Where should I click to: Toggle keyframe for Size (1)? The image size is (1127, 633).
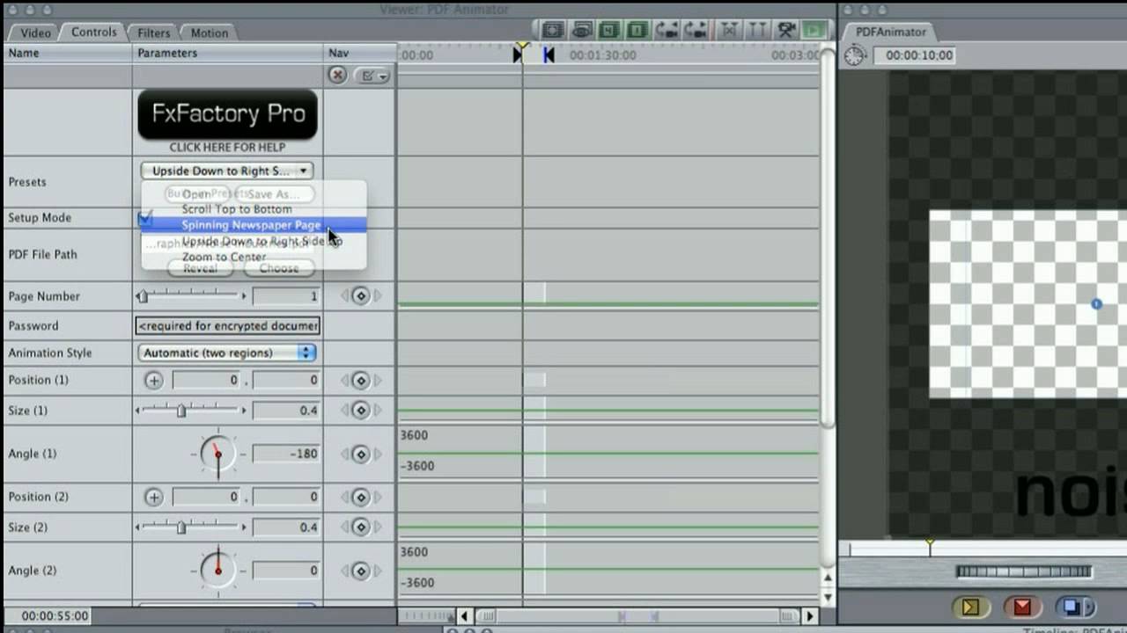(x=361, y=410)
